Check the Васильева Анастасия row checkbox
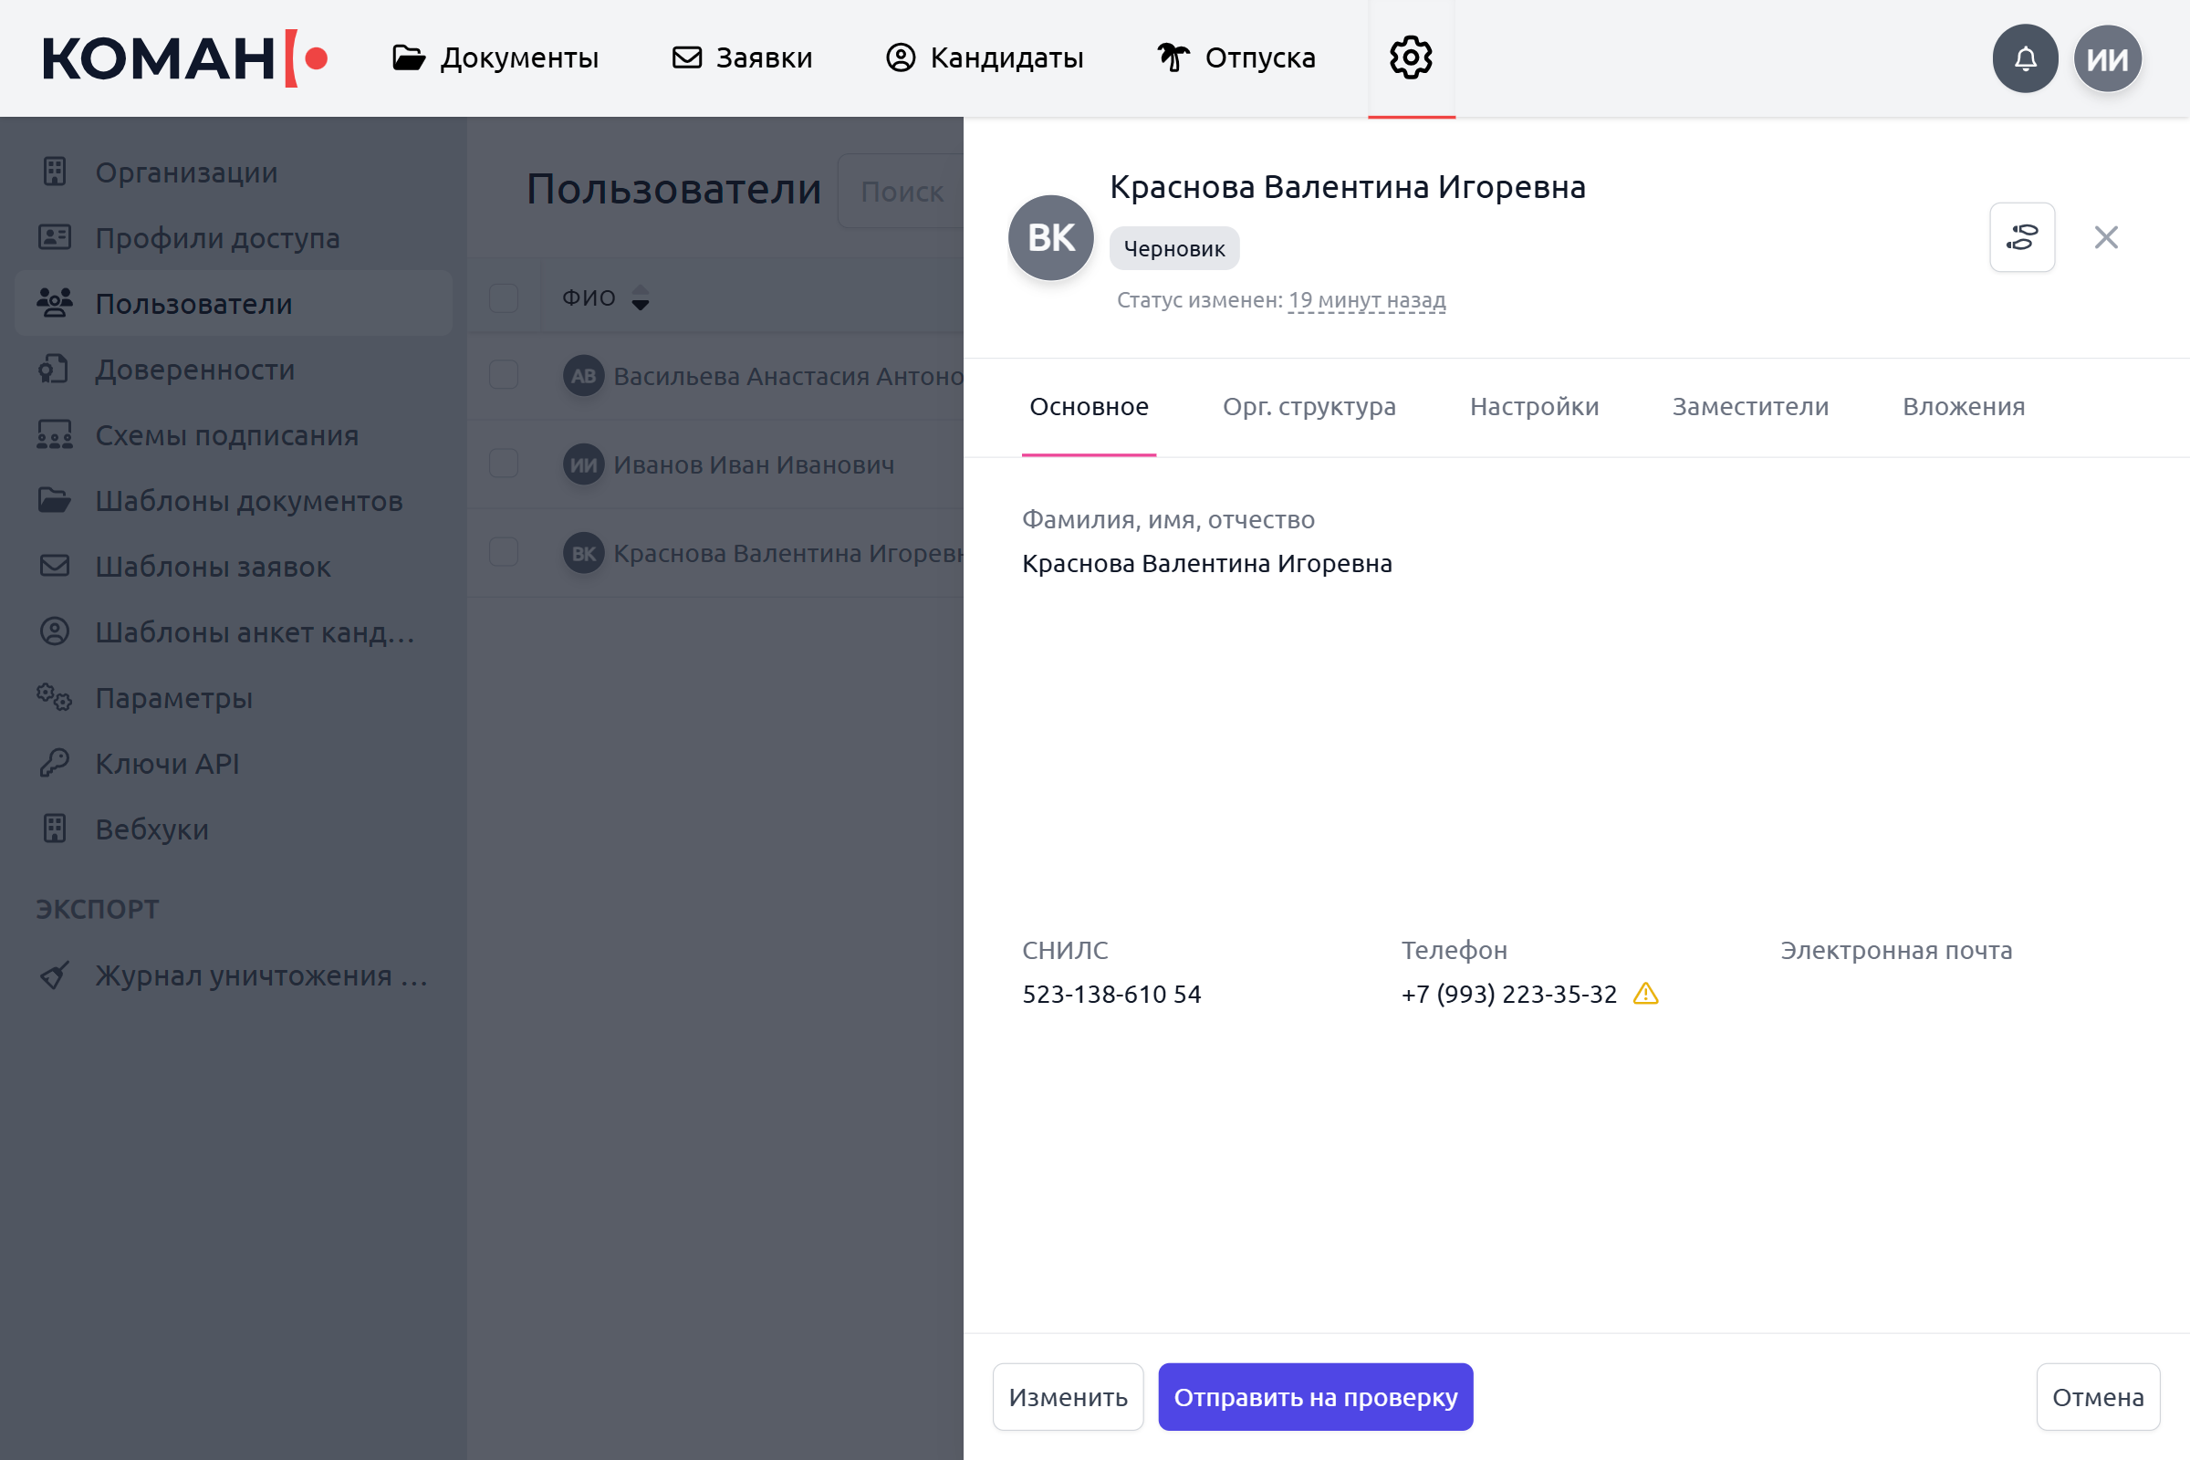The height and width of the screenshot is (1460, 2190). 504,375
